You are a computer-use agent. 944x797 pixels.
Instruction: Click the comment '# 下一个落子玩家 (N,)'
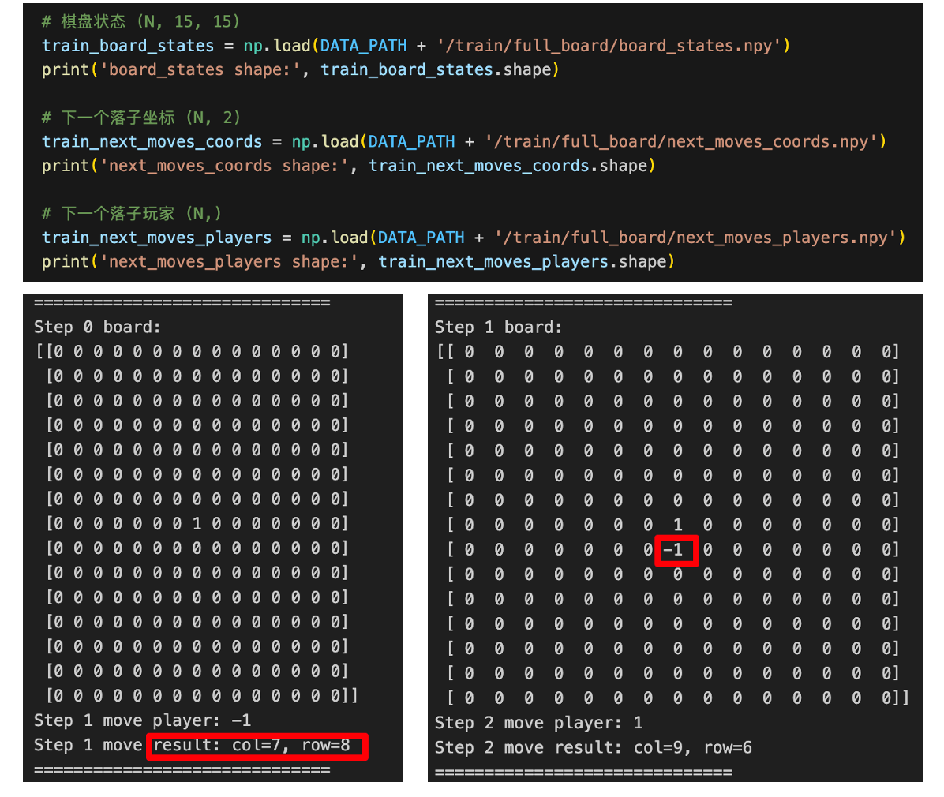[132, 214]
